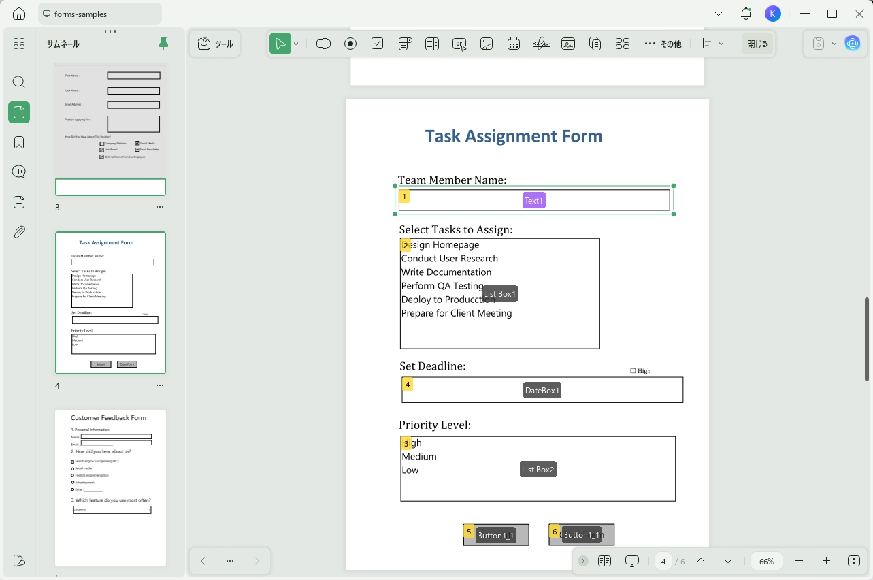
Task: Click the DateBox1 form field
Action: pyautogui.click(x=542, y=390)
